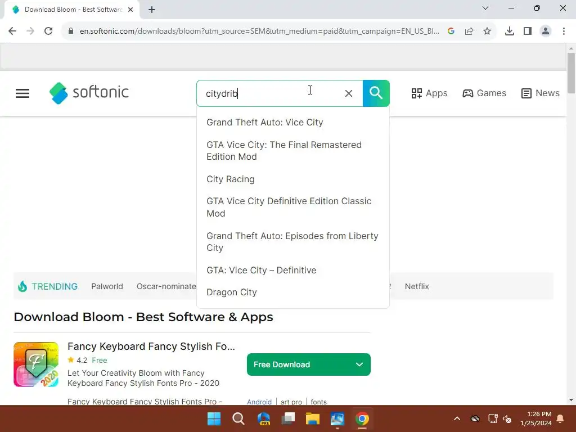The width and height of the screenshot is (576, 432).
Task: Click the Fancy Keyboard app thumbnail
Action: [36, 364]
